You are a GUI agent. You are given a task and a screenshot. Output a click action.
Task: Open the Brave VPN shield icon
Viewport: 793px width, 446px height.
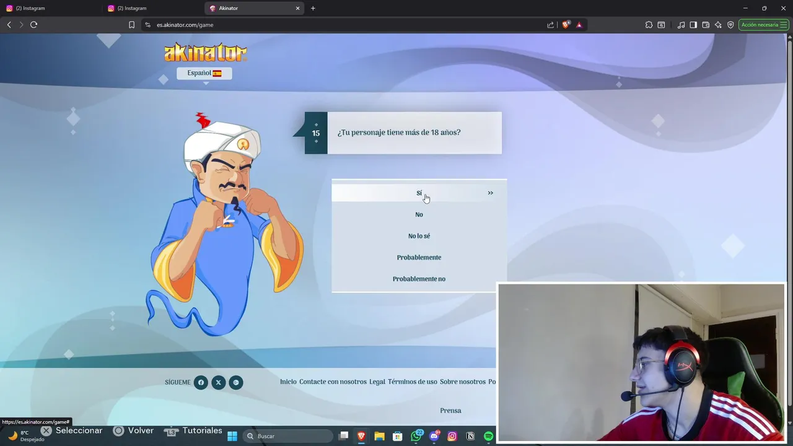(x=730, y=25)
